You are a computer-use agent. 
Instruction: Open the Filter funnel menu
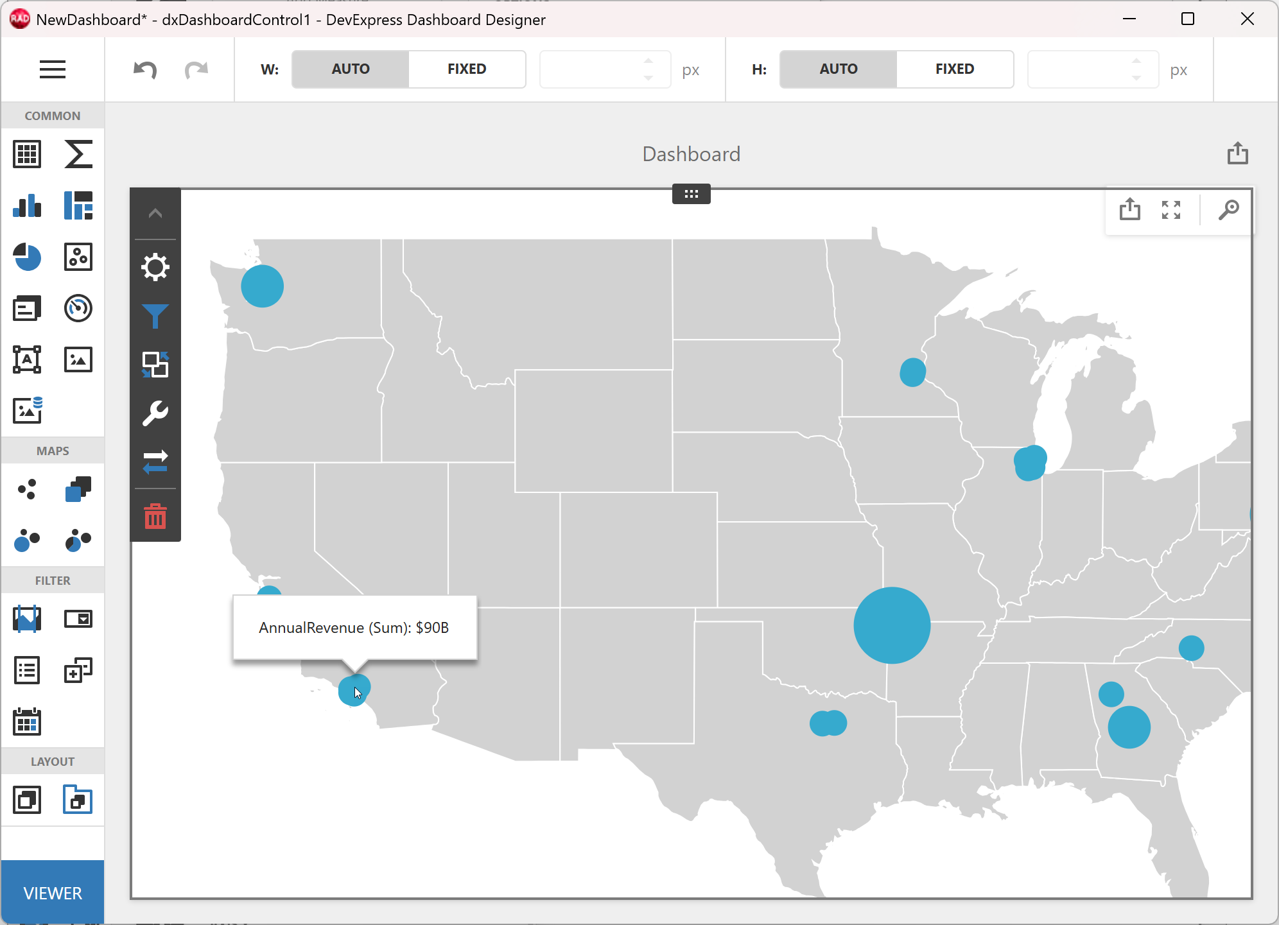pos(155,316)
